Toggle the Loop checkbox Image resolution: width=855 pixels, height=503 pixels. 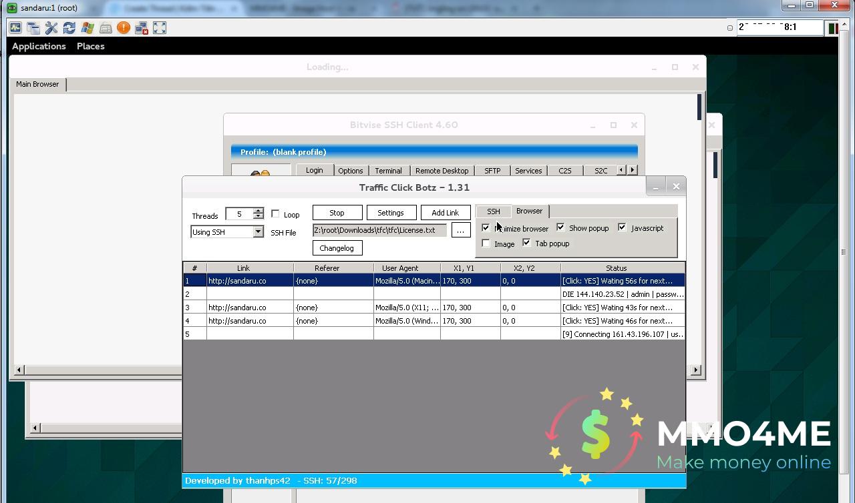click(275, 214)
